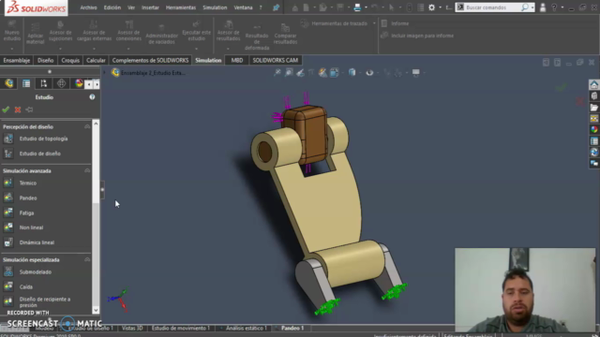Select Diseño de recipiente a presión
The image size is (600, 337).
[45, 302]
